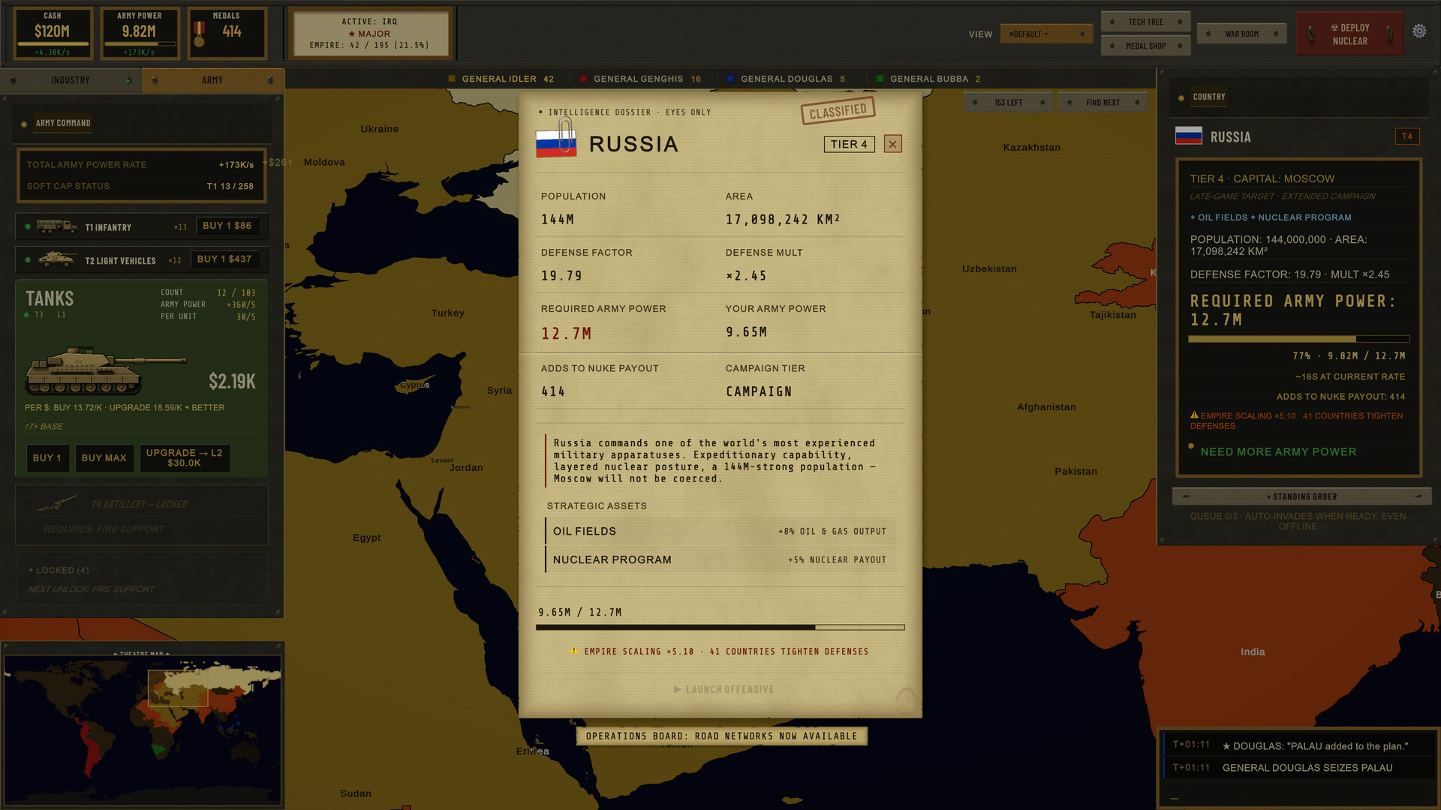Buy 1 T2 Light Vehicles for $437
Viewport: 1441px width, 810px height.
click(224, 259)
